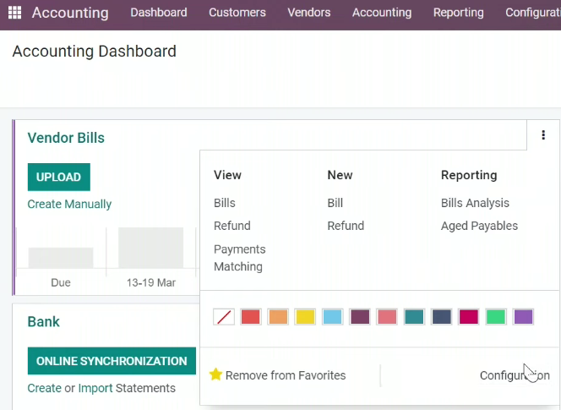Pick the yellow color swatch

pos(305,317)
